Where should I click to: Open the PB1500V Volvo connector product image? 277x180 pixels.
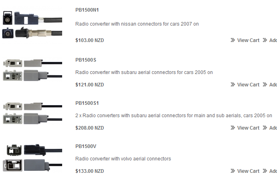coord(32,157)
